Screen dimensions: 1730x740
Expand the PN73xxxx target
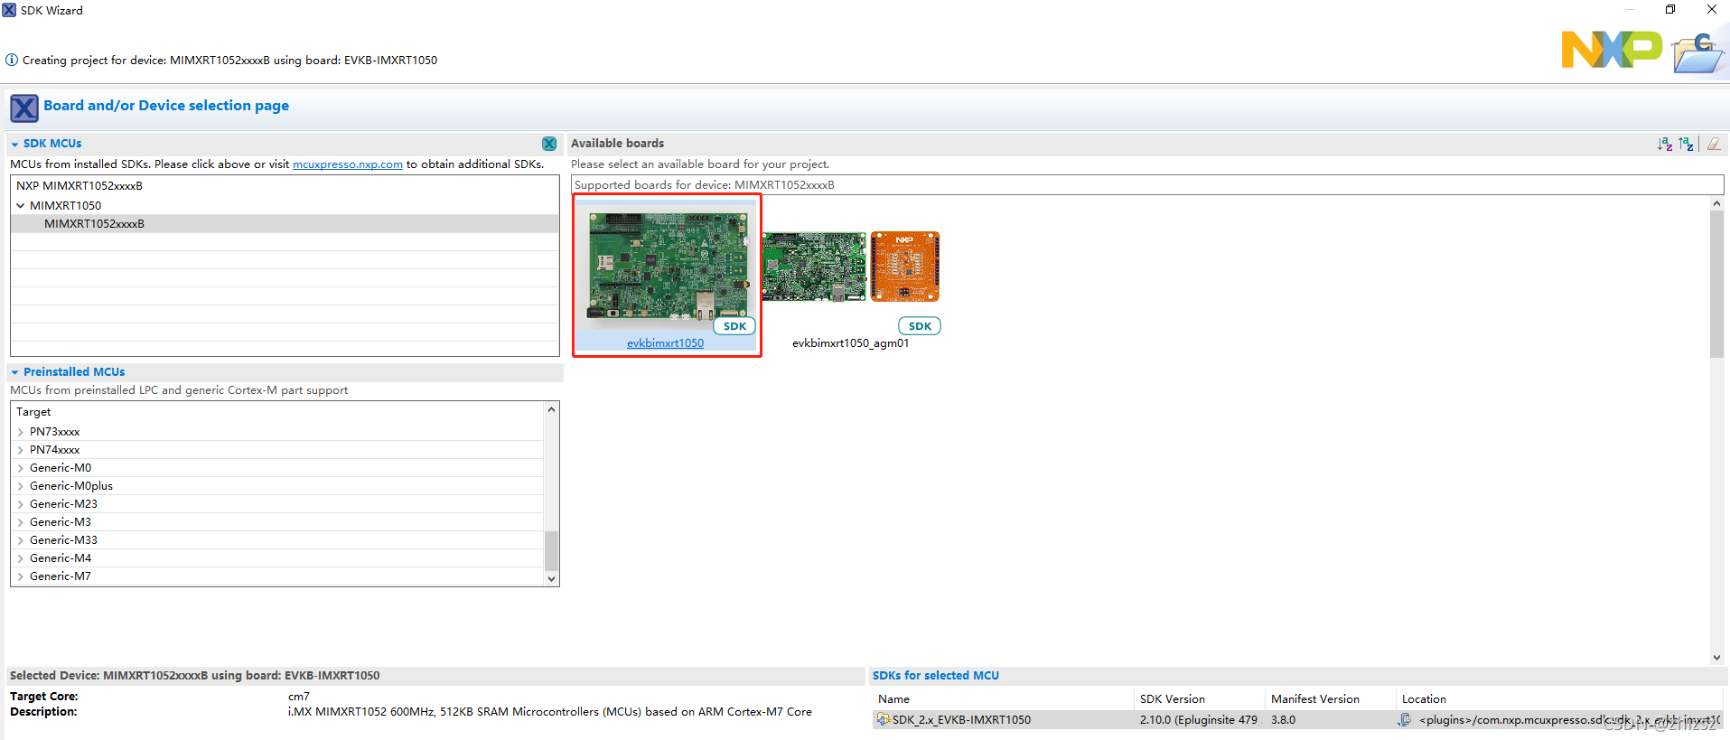point(21,432)
